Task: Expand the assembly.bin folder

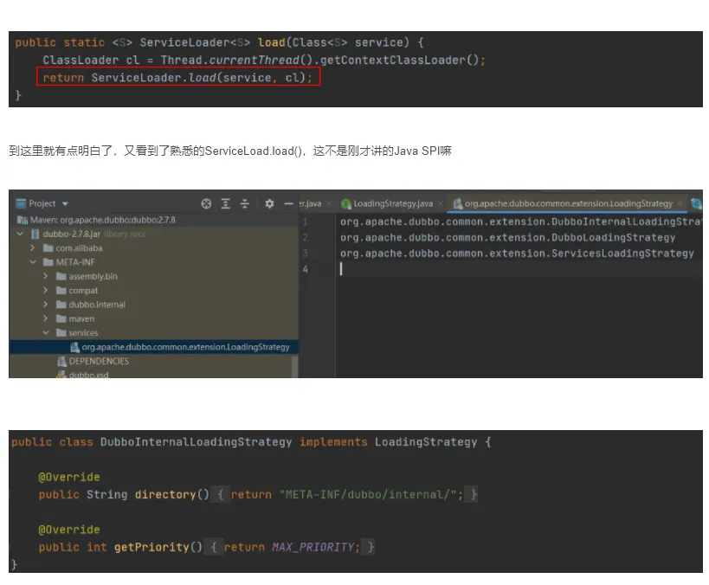Action: pyautogui.click(x=45, y=276)
